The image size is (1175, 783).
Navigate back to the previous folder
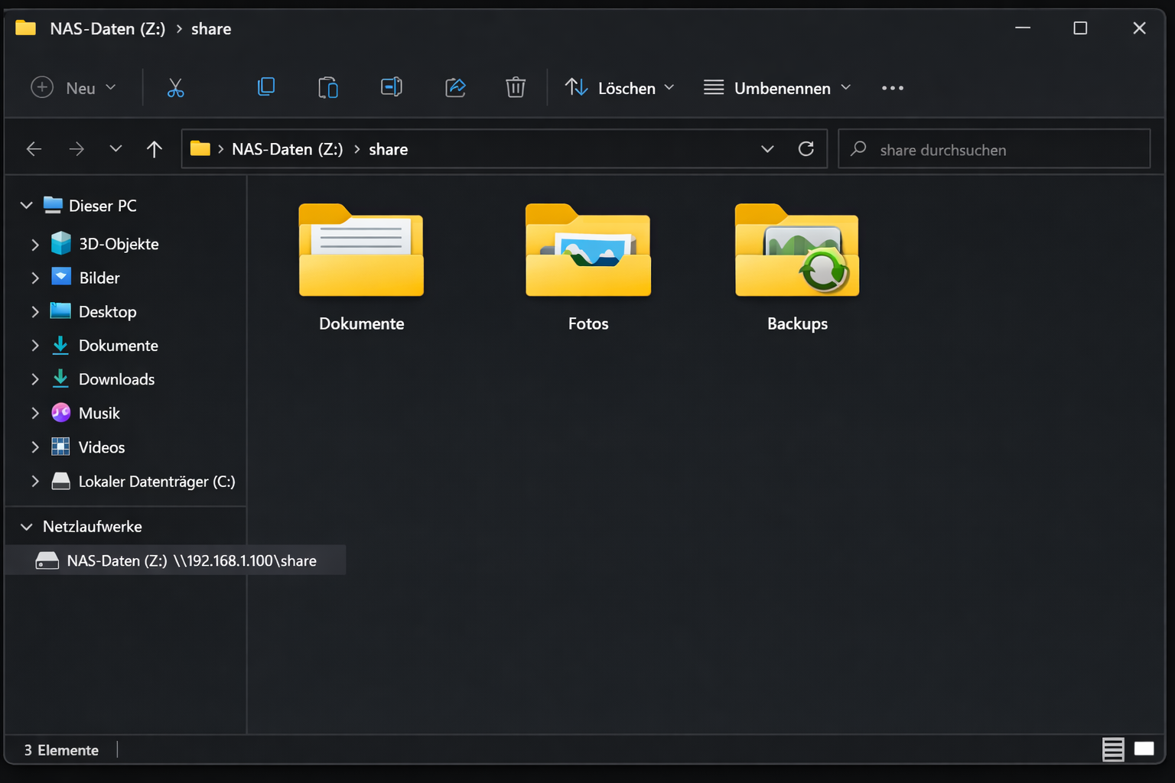tap(34, 148)
